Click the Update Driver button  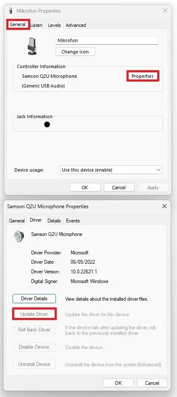(x=34, y=314)
